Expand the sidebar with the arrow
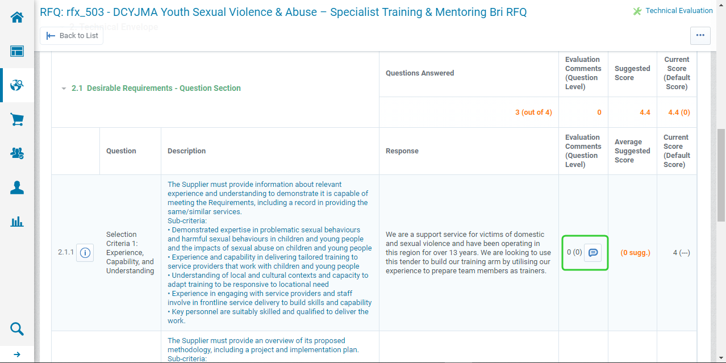726x363 pixels. click(17, 354)
